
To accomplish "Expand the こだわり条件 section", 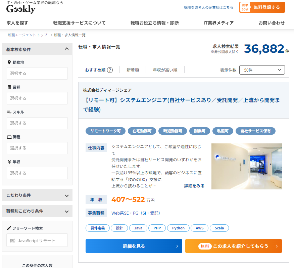I will 66,195.
